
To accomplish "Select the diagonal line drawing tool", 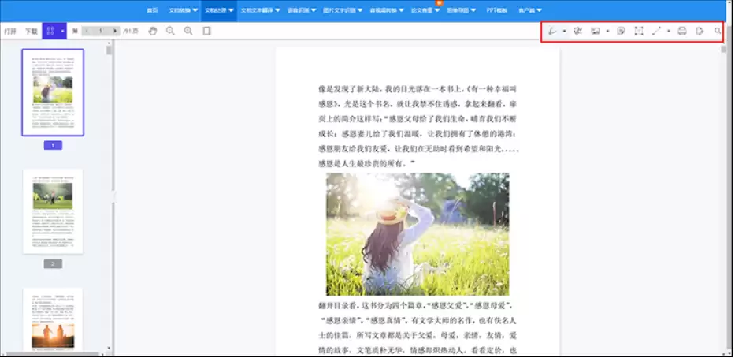I will click(657, 32).
